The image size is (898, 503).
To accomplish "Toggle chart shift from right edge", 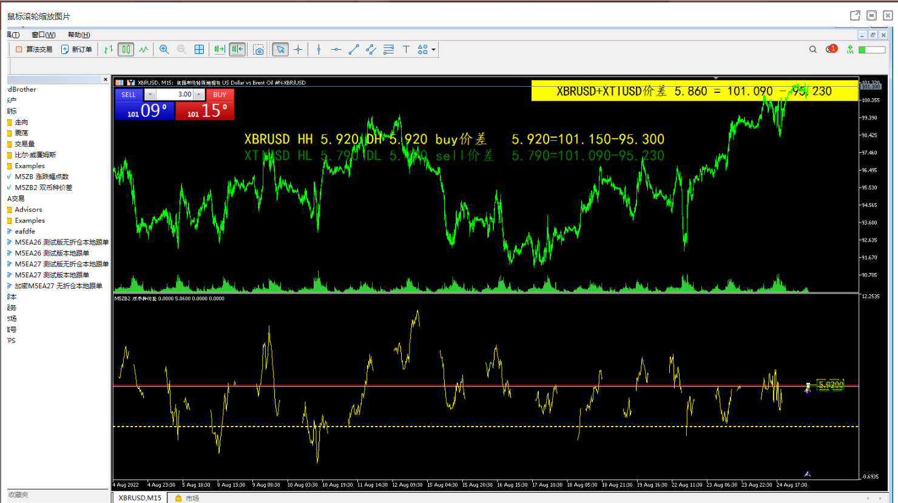I will pos(237,49).
